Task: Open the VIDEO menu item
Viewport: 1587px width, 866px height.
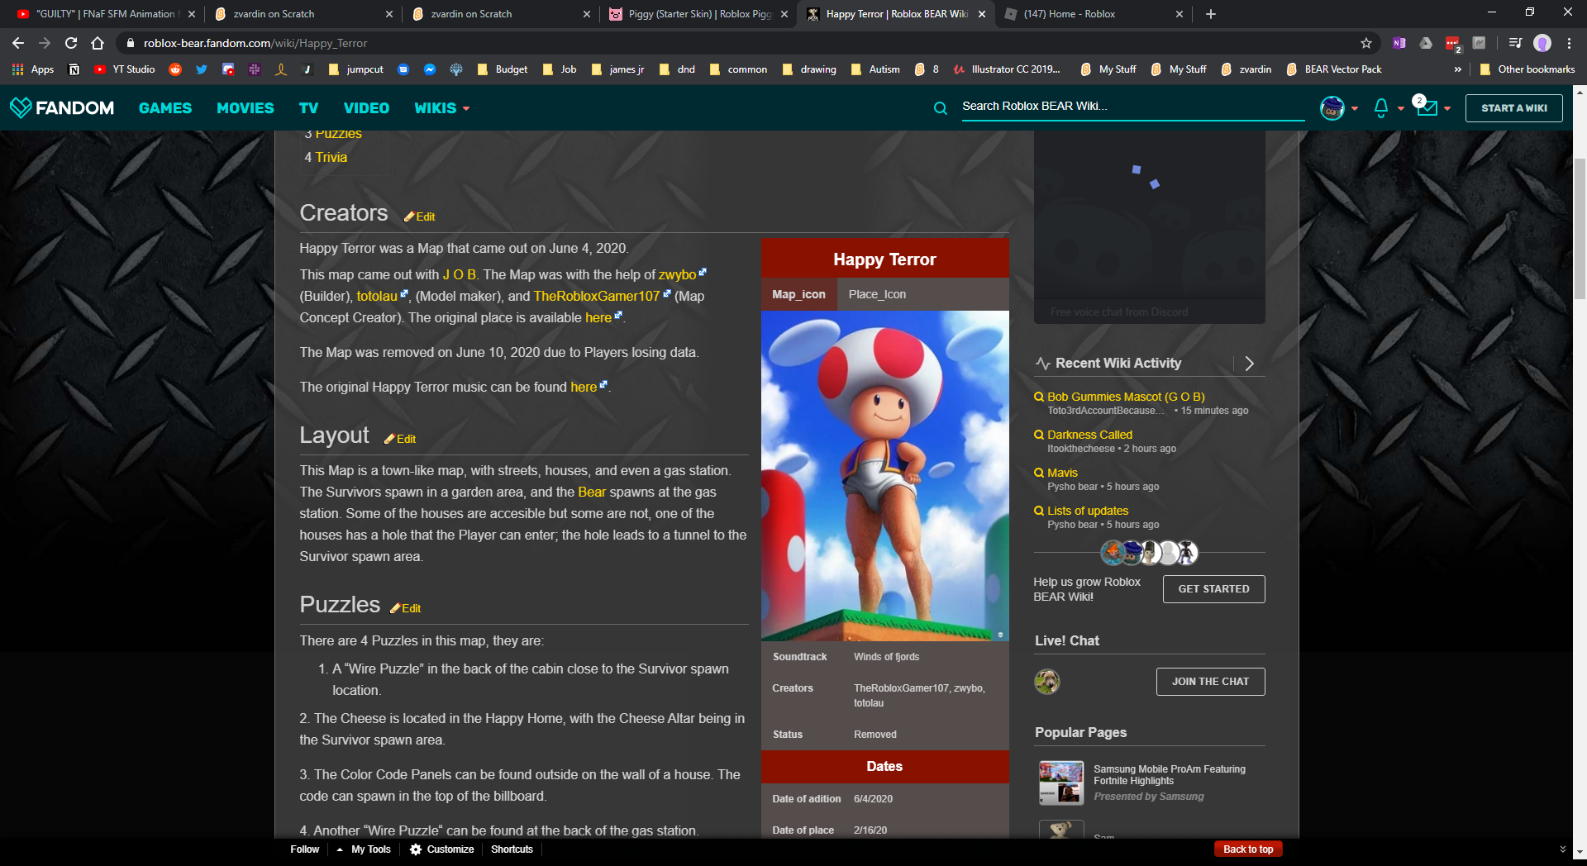Action: [366, 108]
